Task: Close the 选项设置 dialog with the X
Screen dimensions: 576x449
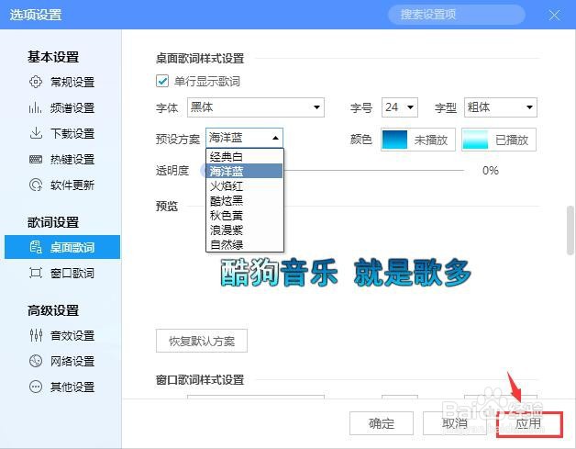Action: pyautogui.click(x=554, y=15)
